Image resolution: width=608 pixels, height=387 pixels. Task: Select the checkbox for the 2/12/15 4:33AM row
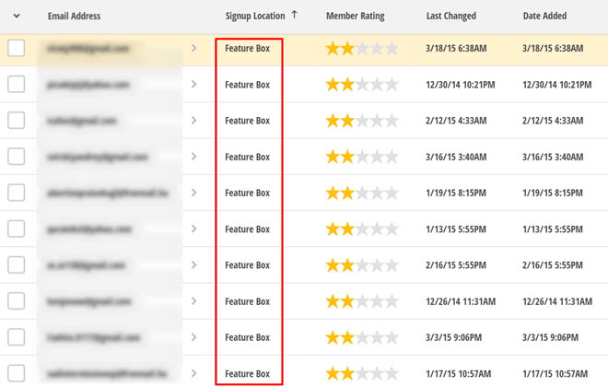tap(17, 121)
